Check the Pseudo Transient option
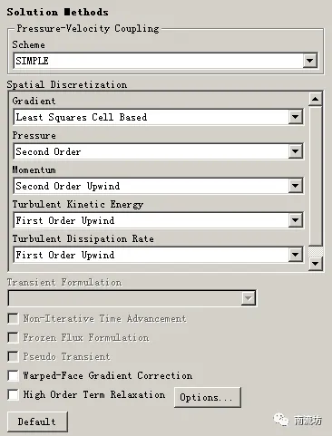This screenshot has width=332, height=436. click(x=13, y=357)
